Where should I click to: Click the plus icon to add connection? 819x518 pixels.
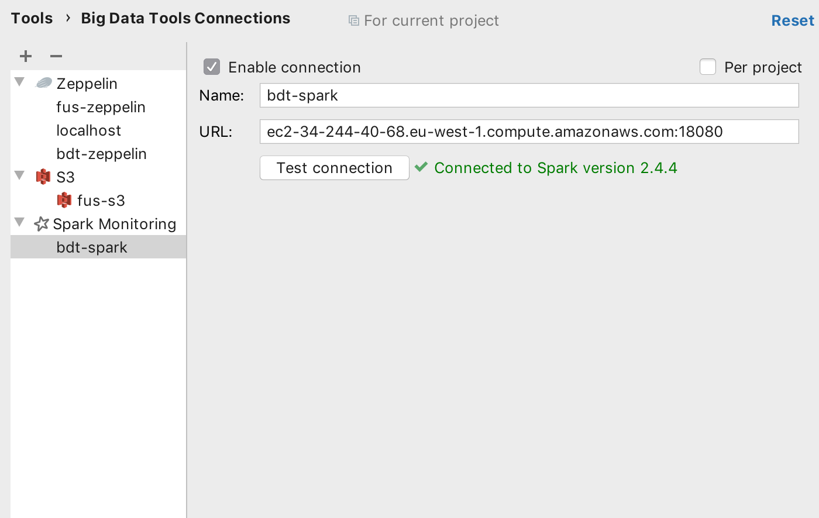26,56
